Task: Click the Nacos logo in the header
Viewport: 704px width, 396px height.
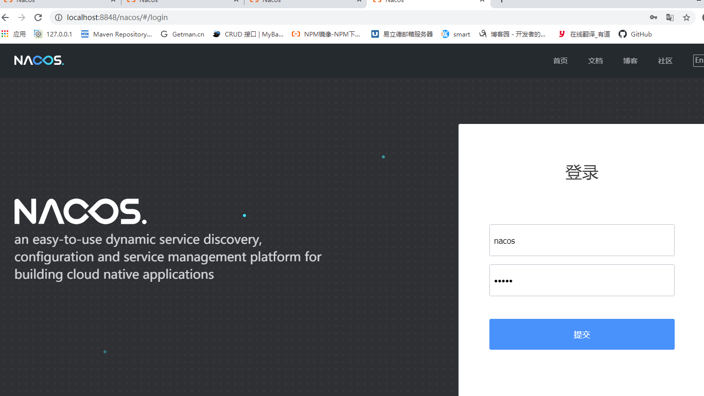Action: click(39, 61)
